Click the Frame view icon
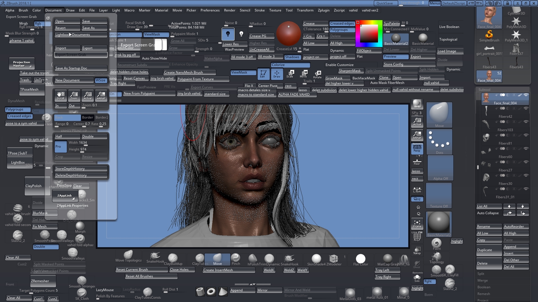Viewport: 538px width, 302px height. 417,224
